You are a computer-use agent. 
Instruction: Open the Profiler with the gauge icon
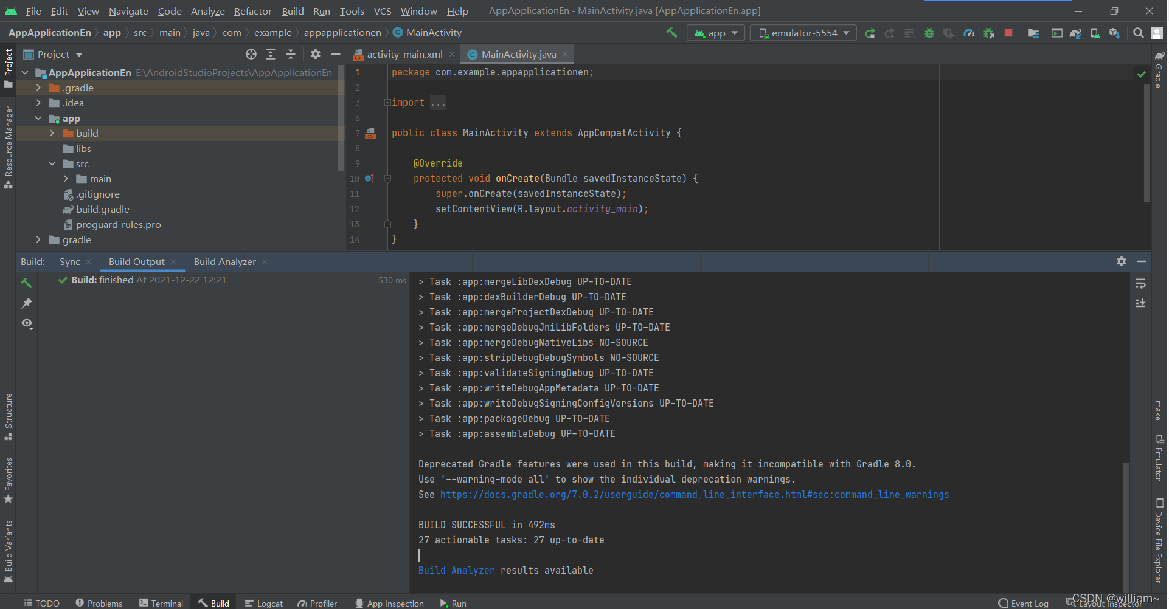970,33
